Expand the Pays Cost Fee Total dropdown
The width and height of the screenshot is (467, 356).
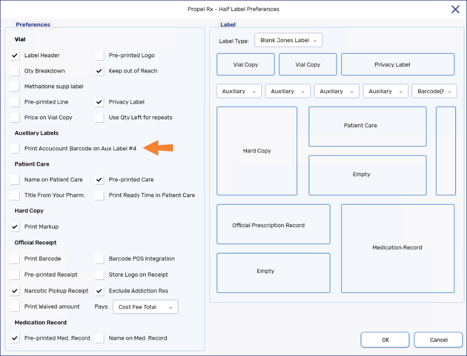click(145, 307)
